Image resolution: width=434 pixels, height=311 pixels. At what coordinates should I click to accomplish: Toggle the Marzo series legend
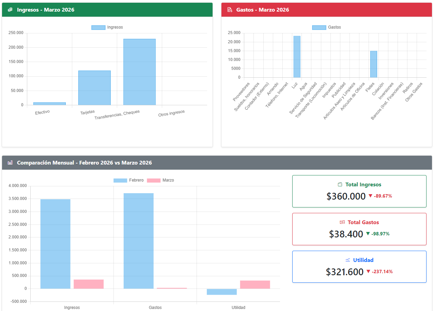160,180
